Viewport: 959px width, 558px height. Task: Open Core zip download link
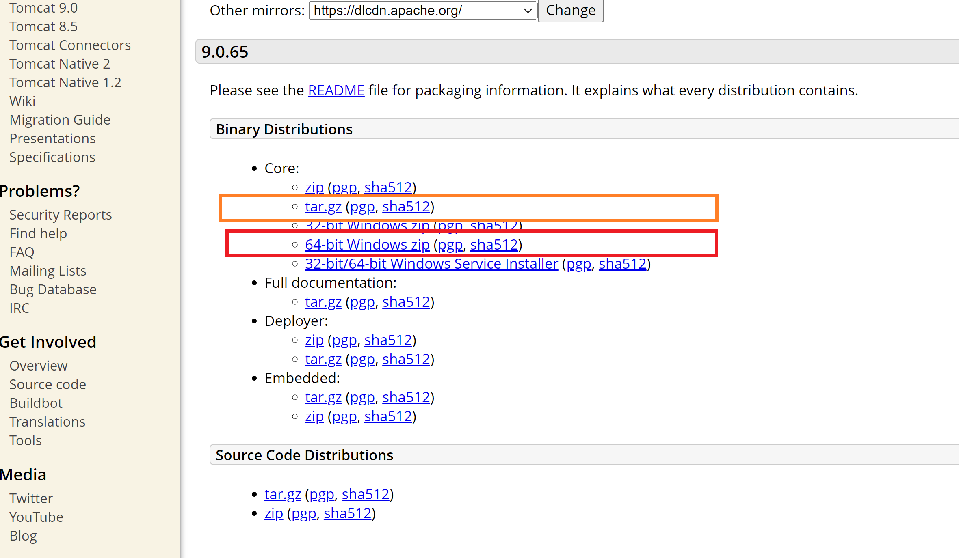click(314, 187)
